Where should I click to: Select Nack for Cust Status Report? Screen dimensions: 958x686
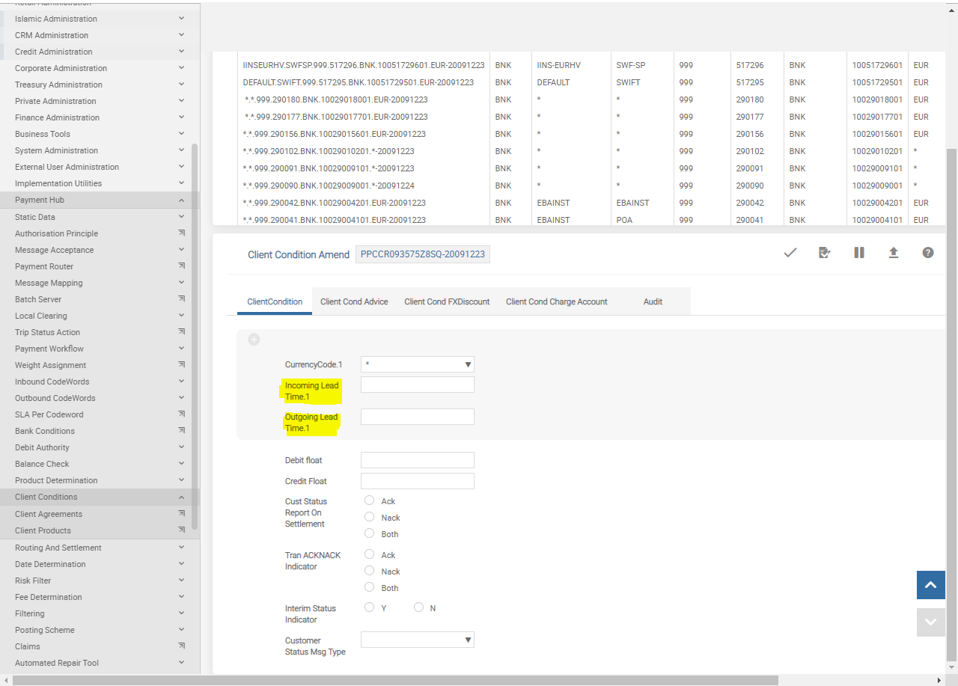(369, 517)
